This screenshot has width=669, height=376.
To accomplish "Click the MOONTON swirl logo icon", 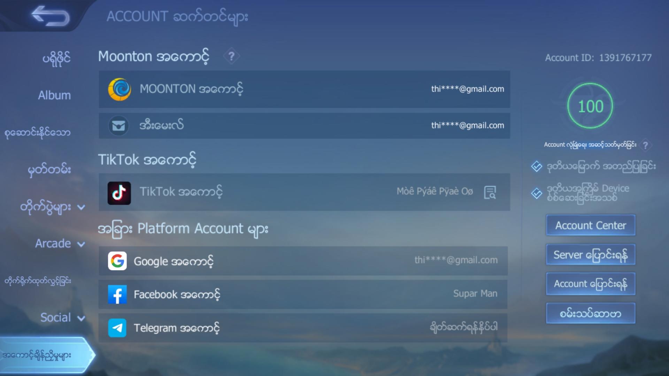I will click(120, 89).
